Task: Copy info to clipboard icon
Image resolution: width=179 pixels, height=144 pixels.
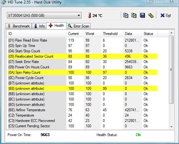Action: 126,15
